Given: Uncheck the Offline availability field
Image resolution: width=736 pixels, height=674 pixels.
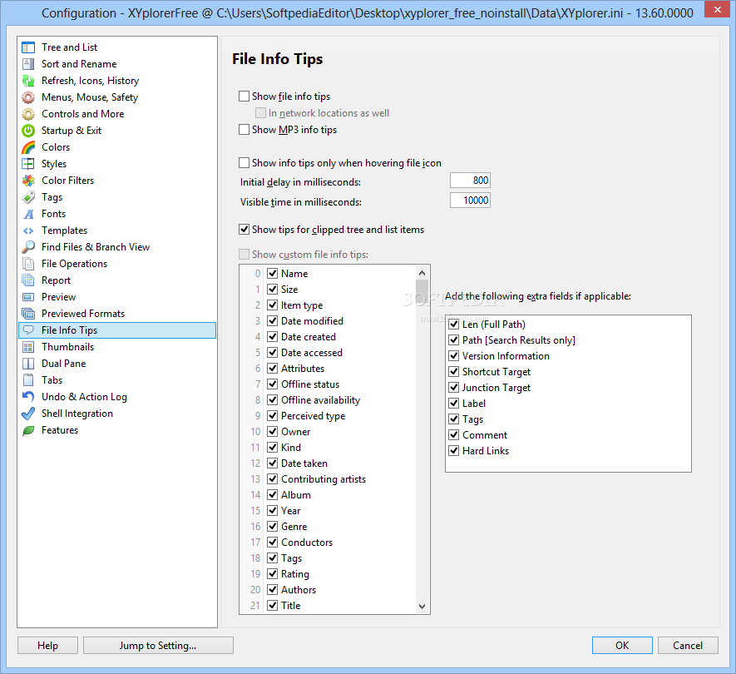Looking at the screenshot, I should 272,399.
